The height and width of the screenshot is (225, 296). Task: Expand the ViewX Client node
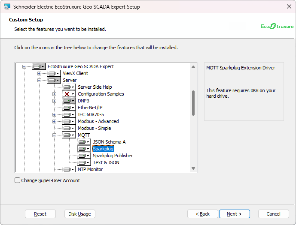pyautogui.click(x=40, y=73)
